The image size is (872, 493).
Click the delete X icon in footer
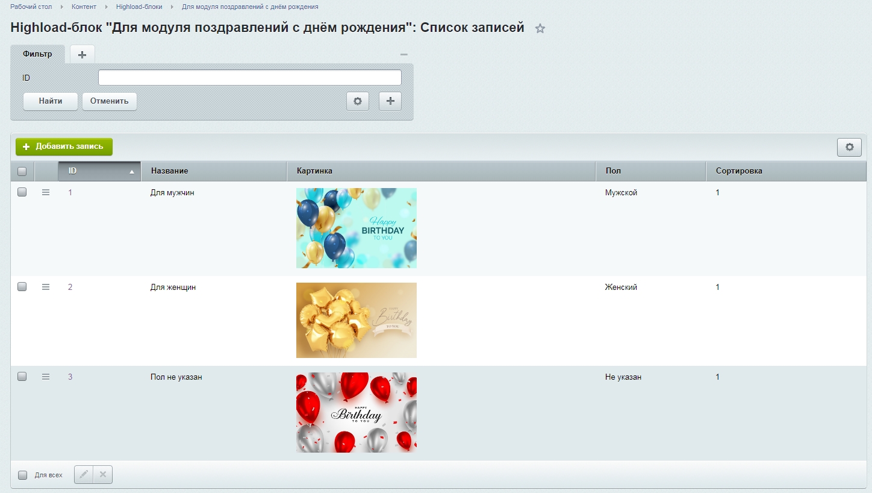(x=103, y=475)
